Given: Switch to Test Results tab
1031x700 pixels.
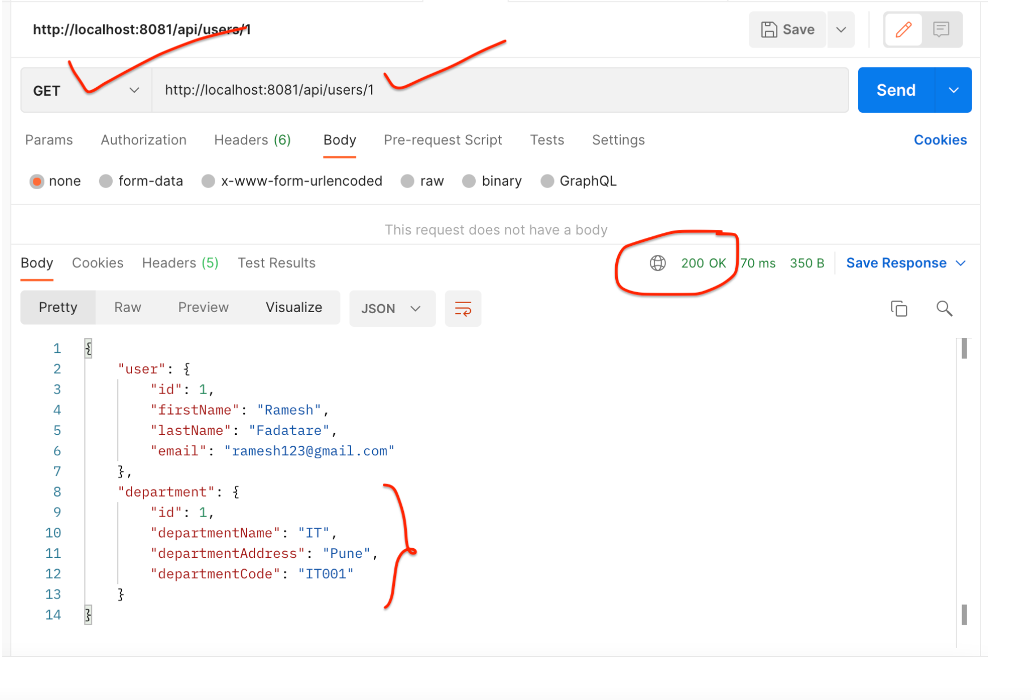Looking at the screenshot, I should pos(276,263).
